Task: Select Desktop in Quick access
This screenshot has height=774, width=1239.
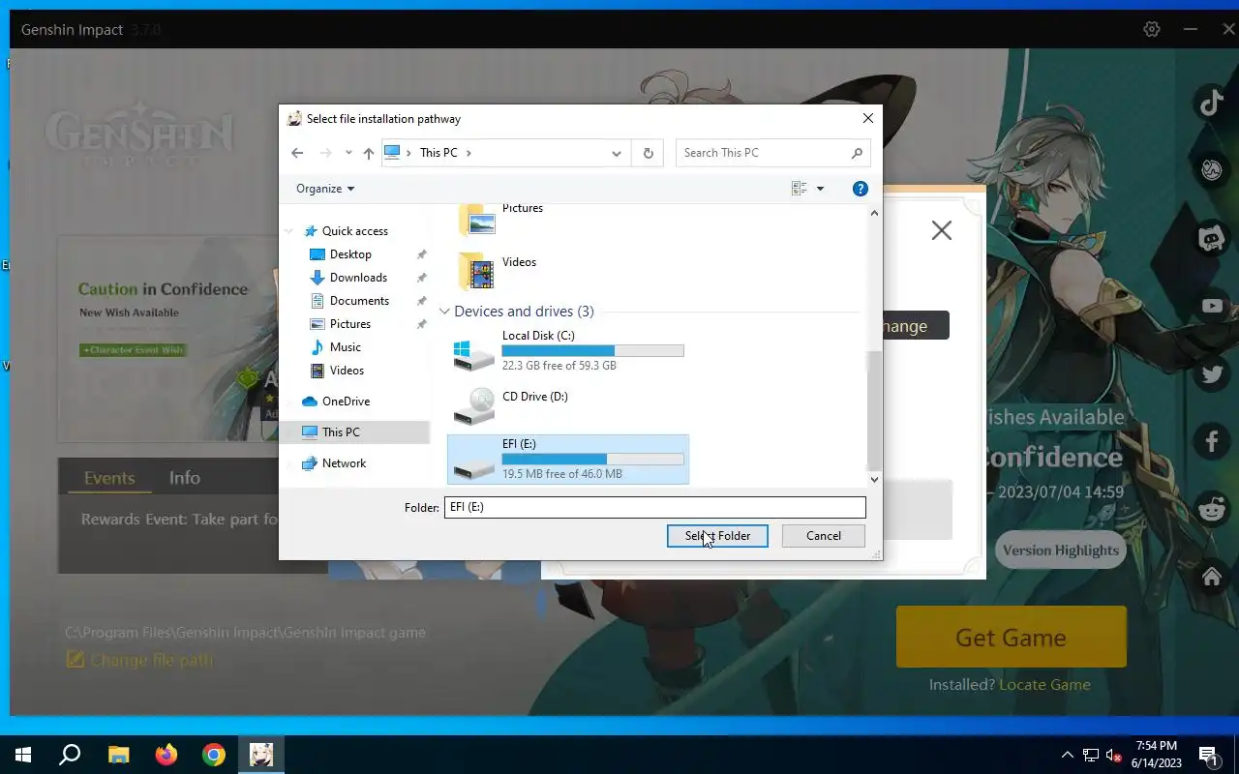Action: (x=350, y=254)
